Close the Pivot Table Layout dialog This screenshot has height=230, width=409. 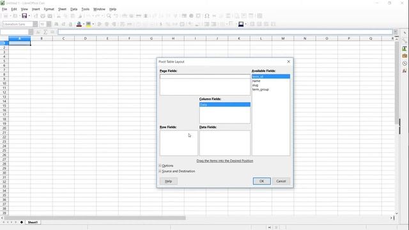click(288, 61)
